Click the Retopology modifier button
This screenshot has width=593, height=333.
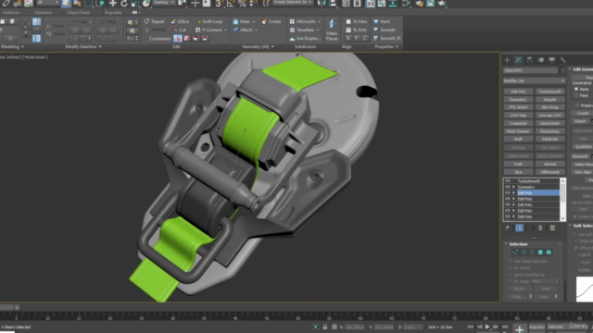[549, 131]
